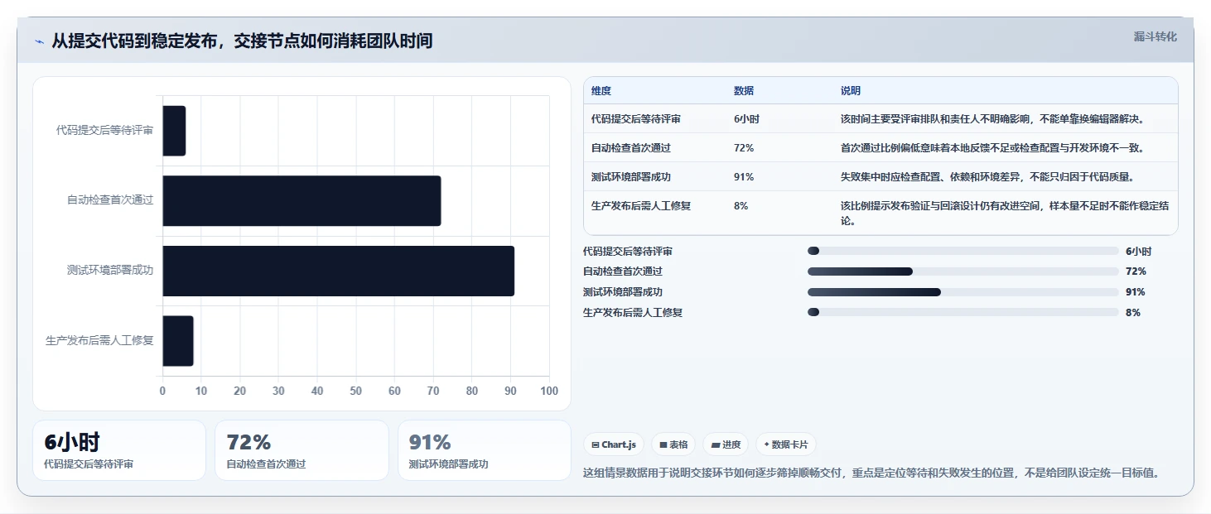Click the 漏斗转化 label in header
1211x514 pixels.
pyautogui.click(x=1155, y=36)
